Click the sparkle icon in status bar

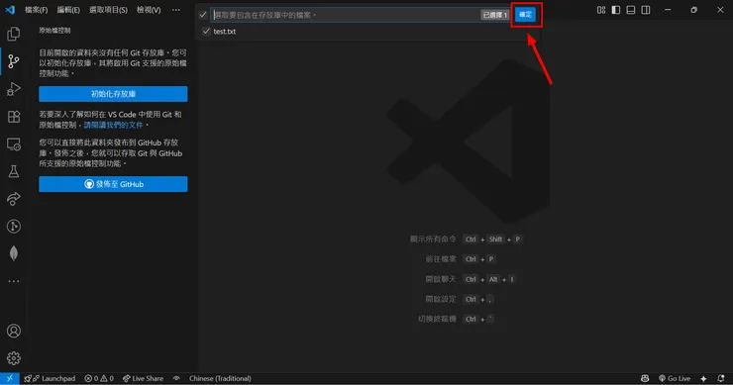click(703, 378)
